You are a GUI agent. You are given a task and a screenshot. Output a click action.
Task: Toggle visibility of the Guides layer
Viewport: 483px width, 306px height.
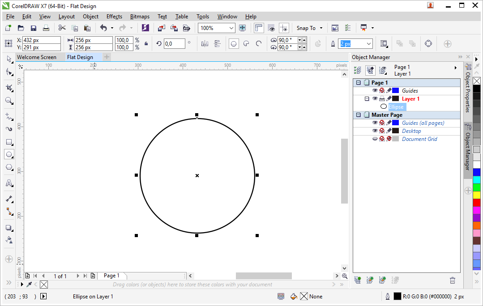click(375, 90)
